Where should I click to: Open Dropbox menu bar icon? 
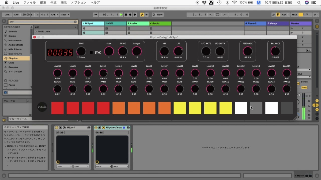tap(204, 2)
